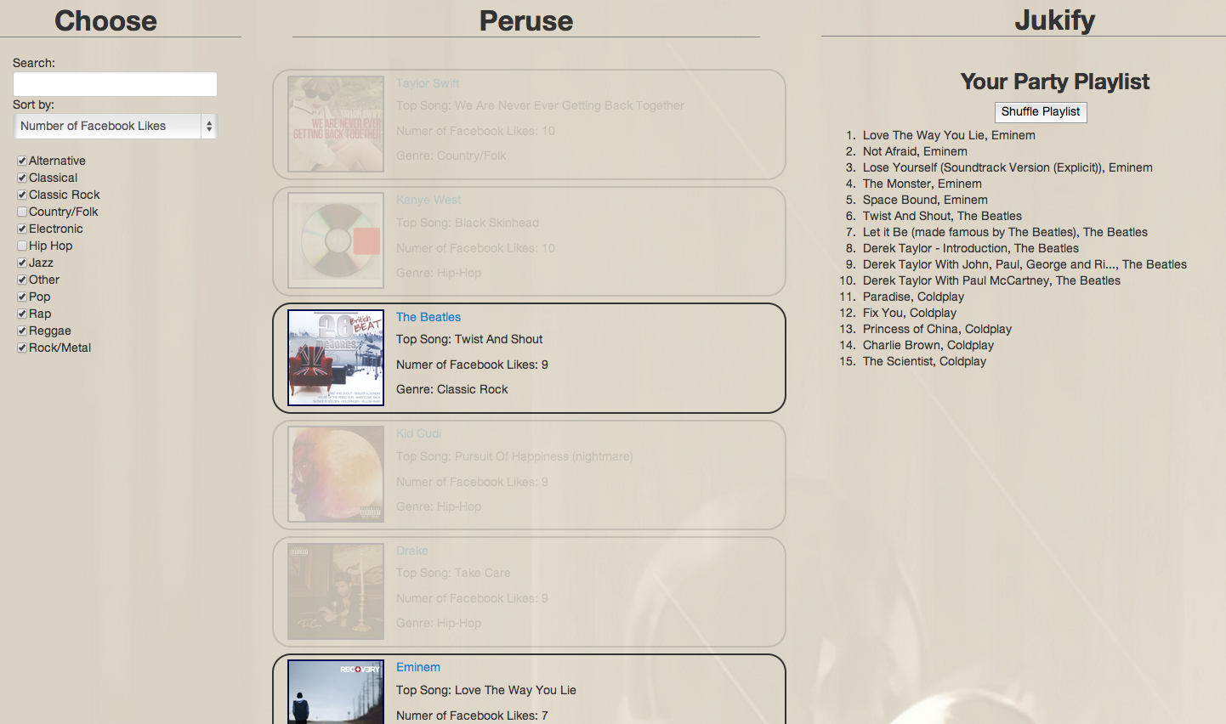This screenshot has height=724, width=1226.
Task: Click Taylor Swift album cover image
Action: 336,124
